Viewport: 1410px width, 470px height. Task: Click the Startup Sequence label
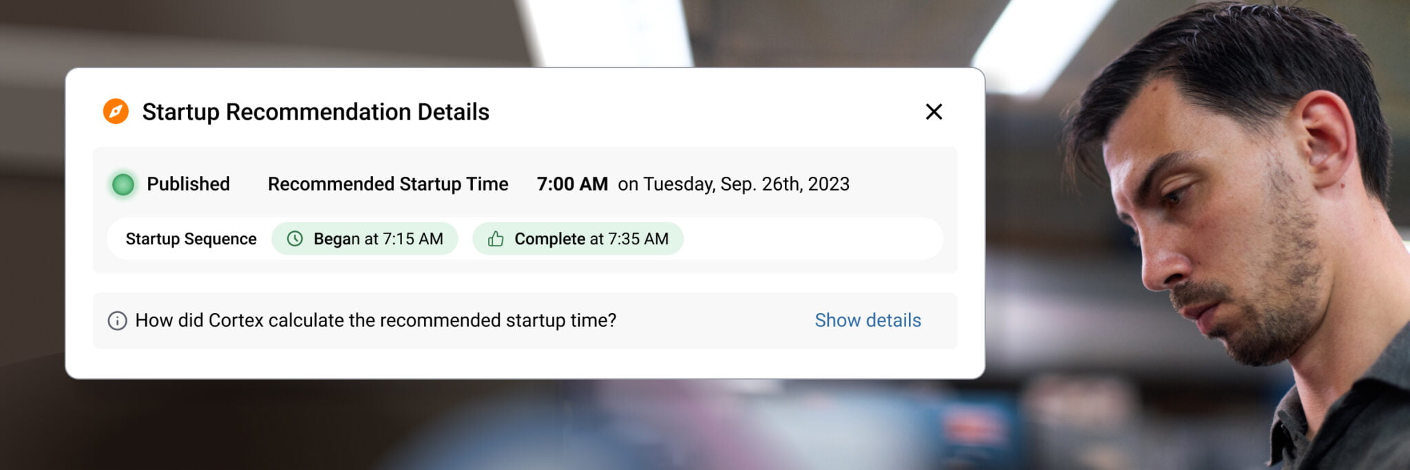[191, 239]
